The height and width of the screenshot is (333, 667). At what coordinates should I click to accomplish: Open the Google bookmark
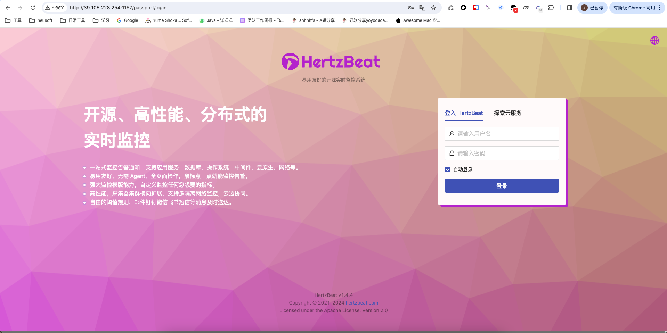128,20
